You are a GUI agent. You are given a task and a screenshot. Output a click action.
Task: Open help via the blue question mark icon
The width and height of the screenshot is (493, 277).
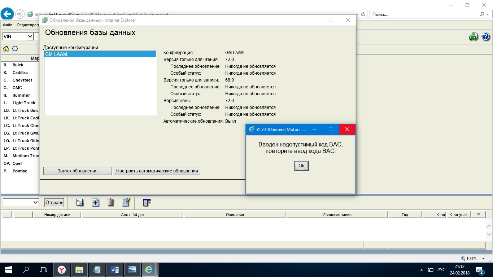[485, 36]
